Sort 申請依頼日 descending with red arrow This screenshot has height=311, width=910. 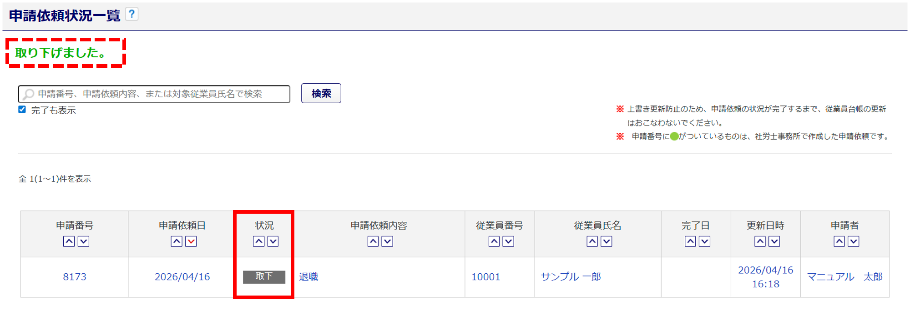coord(191,241)
